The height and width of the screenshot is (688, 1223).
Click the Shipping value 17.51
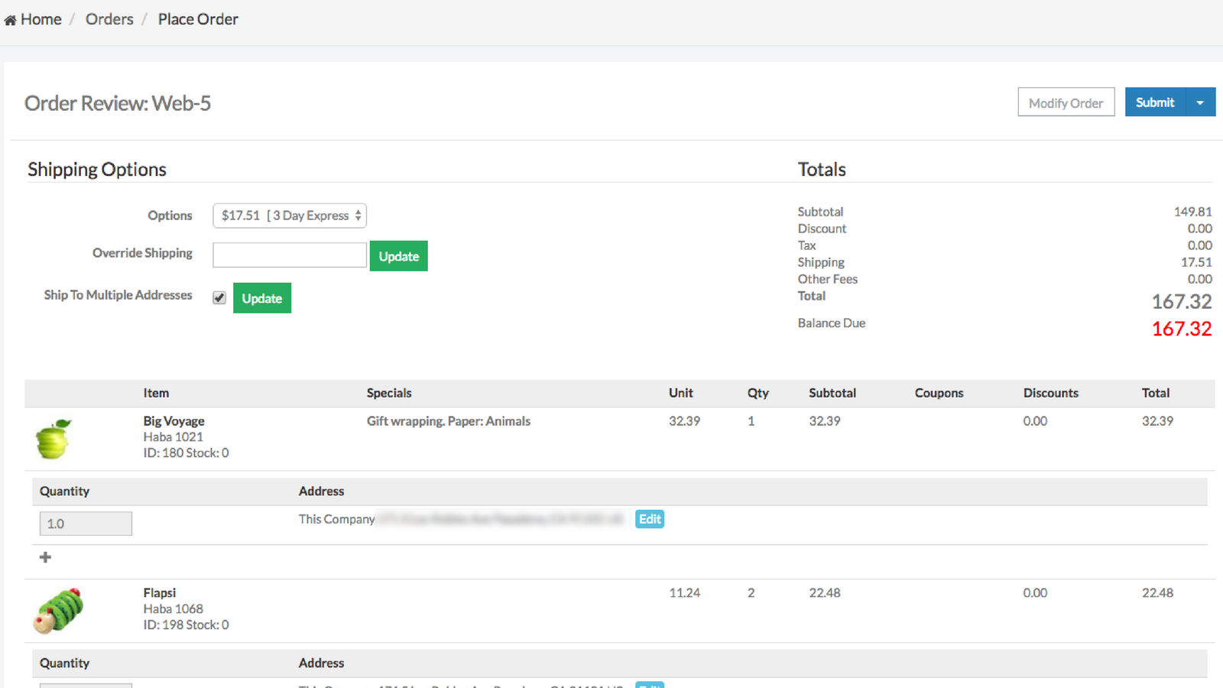1196,262
